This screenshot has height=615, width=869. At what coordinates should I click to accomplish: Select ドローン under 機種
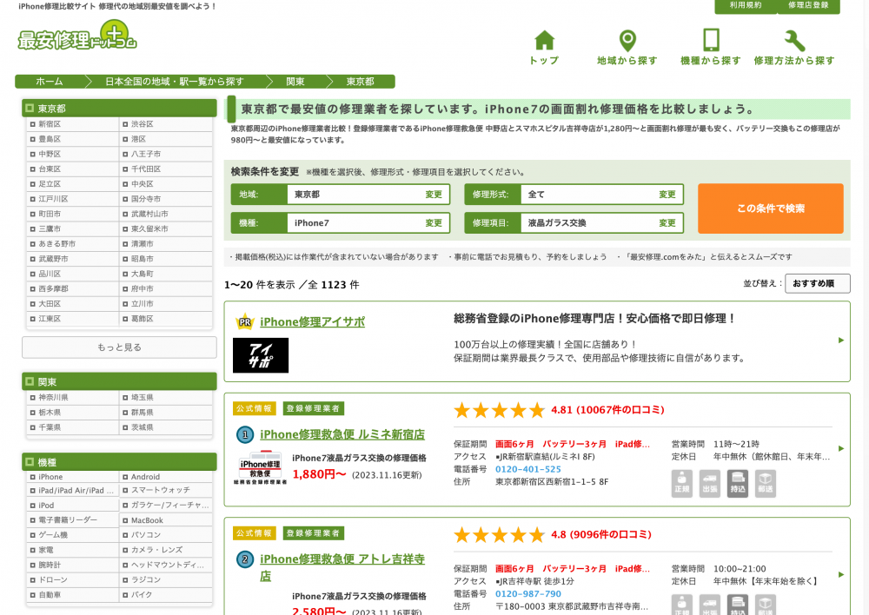click(x=53, y=579)
